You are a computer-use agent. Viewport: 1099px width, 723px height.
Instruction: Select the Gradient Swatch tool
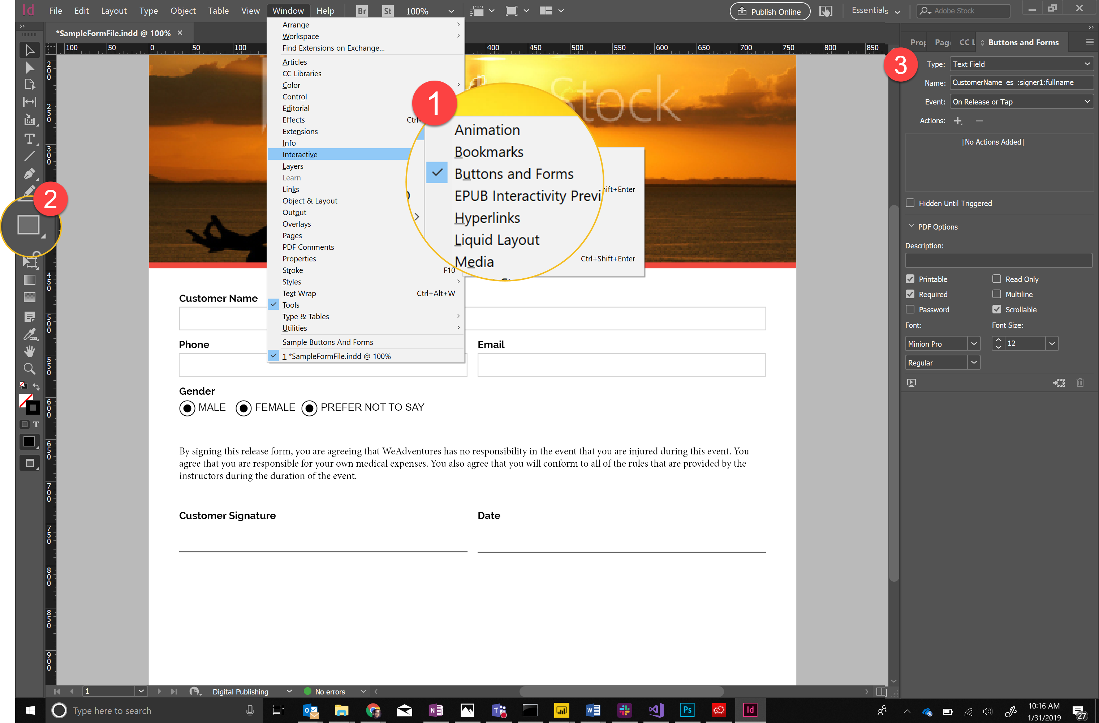[30, 279]
